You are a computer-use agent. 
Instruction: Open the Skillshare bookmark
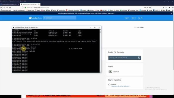[143, 10]
